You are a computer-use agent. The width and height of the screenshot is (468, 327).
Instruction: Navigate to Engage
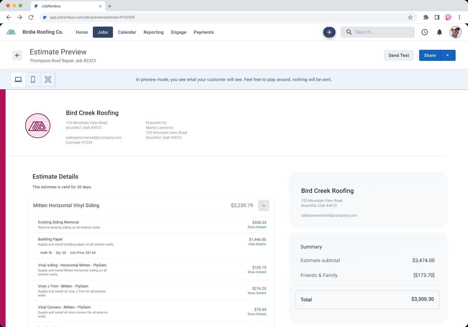(179, 32)
